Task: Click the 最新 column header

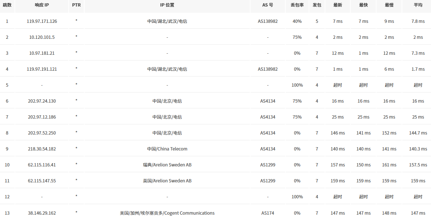Action: pos(338,5)
